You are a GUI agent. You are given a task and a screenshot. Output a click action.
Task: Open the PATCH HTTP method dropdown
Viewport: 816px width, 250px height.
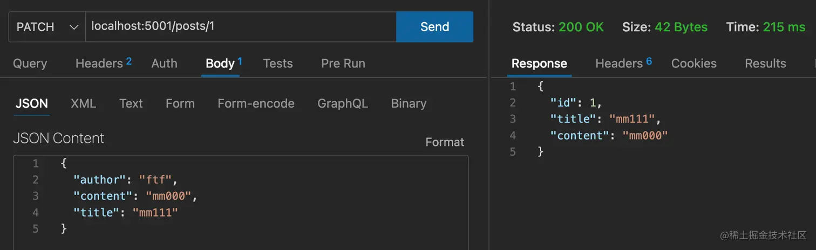47,27
